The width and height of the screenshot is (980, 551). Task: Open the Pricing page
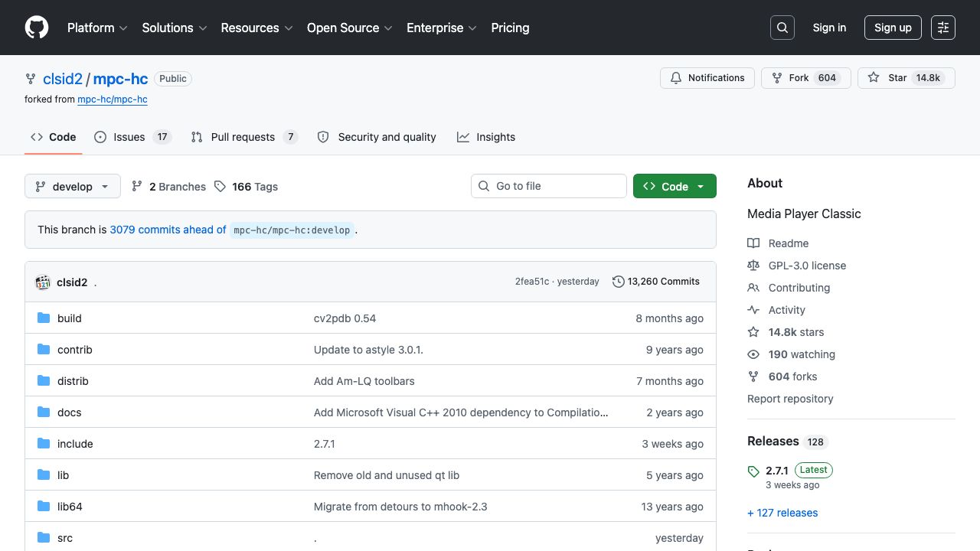click(510, 28)
